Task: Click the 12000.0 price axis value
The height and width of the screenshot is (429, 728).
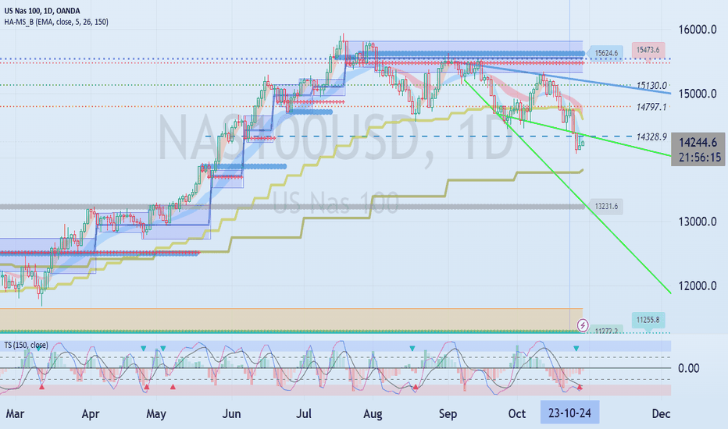Action: click(698, 285)
